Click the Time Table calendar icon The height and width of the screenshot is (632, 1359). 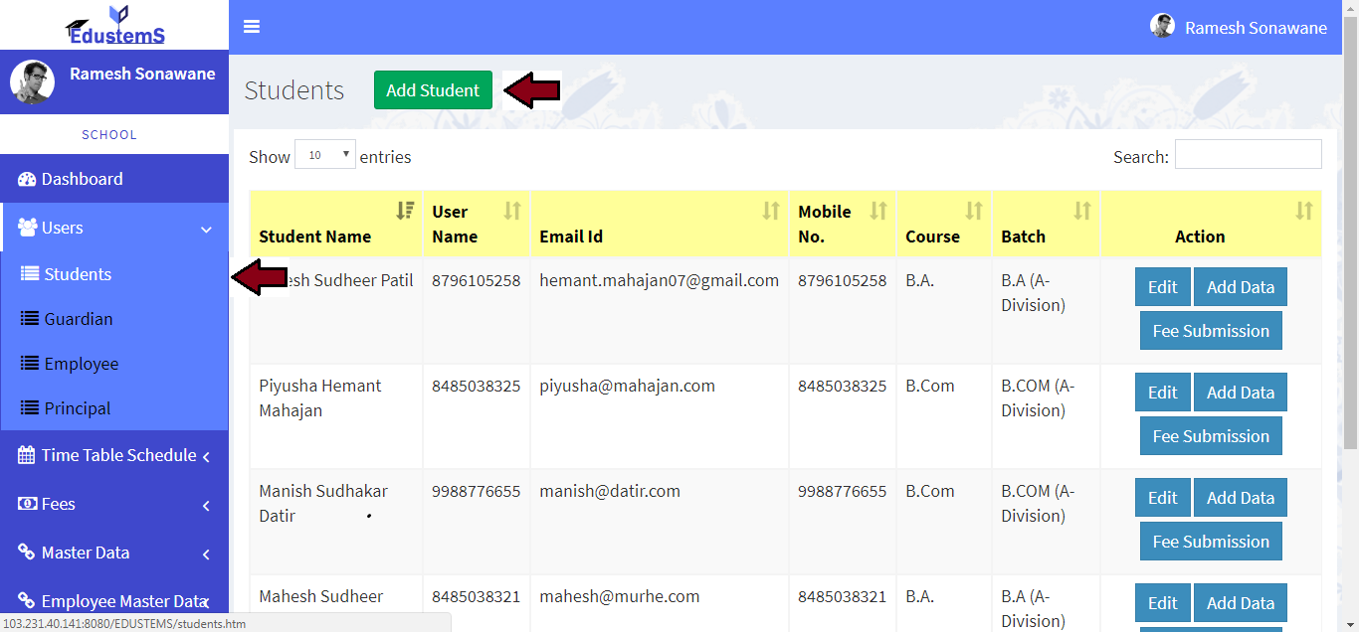click(27, 455)
